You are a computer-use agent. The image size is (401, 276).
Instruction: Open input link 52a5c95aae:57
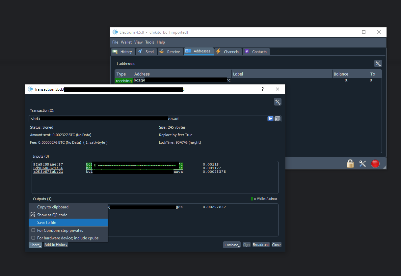pos(48,164)
